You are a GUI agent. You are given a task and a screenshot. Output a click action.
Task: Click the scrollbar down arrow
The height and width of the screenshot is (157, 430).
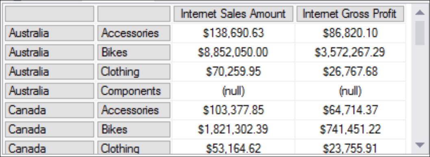(x=419, y=145)
